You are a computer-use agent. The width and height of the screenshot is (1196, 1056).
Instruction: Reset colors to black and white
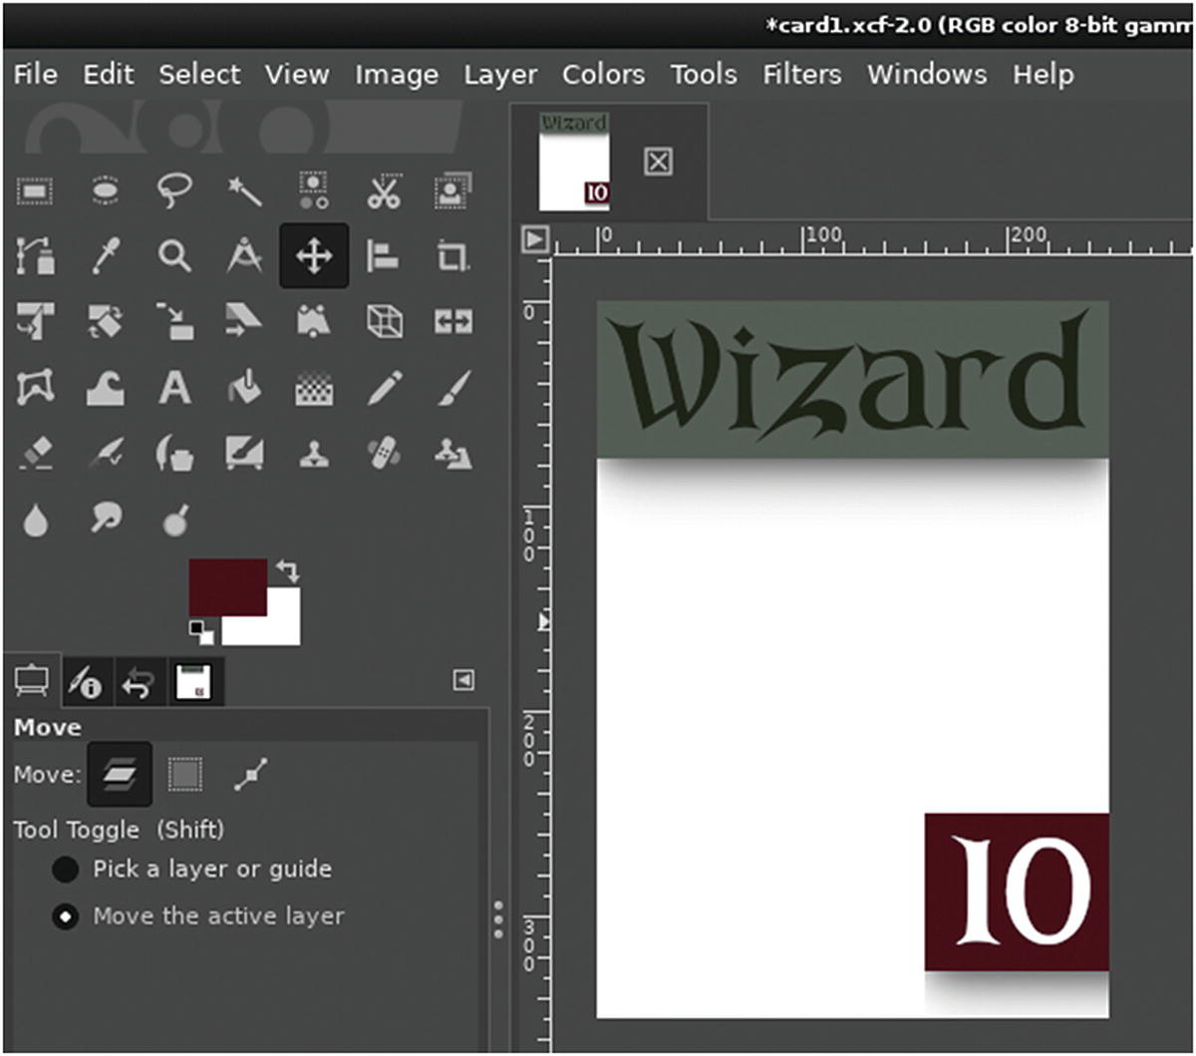click(x=201, y=632)
